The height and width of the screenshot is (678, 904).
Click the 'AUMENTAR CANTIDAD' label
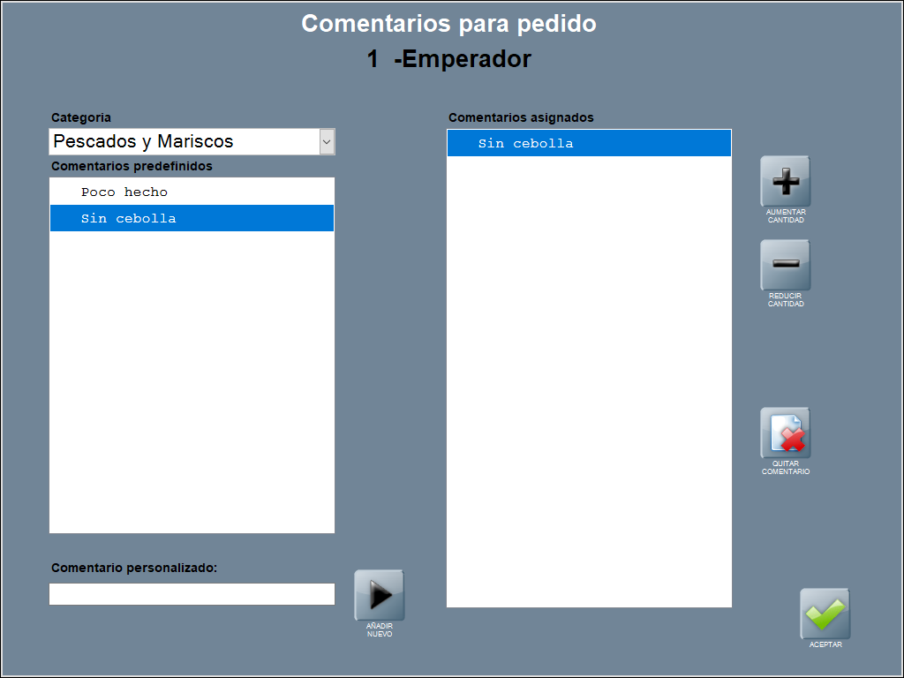[785, 216]
